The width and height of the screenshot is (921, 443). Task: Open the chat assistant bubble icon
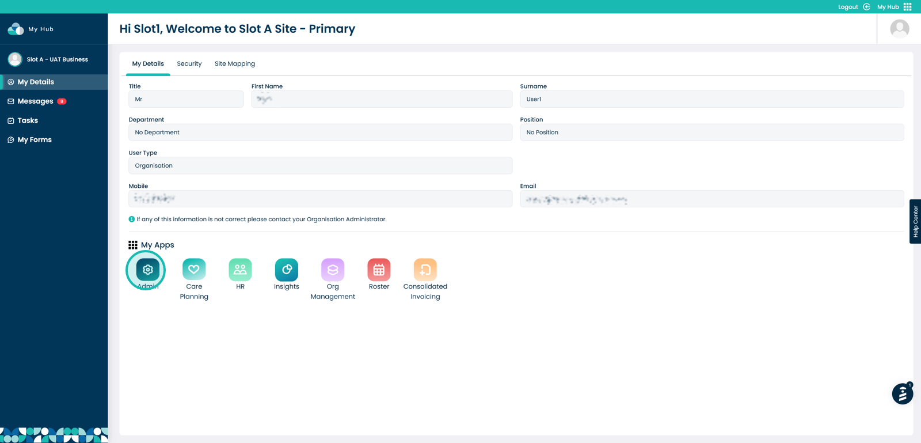point(902,394)
